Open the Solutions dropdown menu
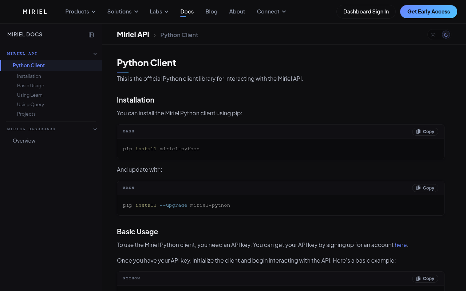The width and height of the screenshot is (466, 291). click(x=123, y=12)
